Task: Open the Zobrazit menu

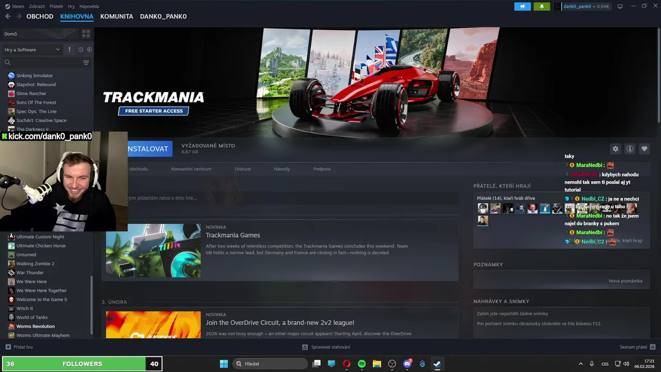Action: coord(37,6)
